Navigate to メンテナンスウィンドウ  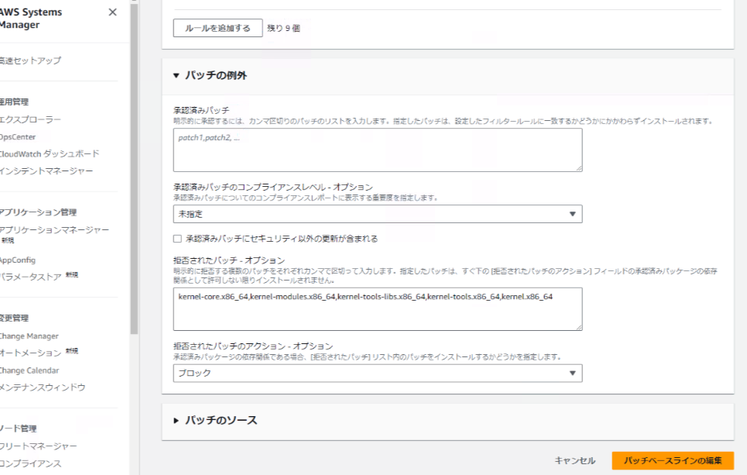(x=43, y=387)
